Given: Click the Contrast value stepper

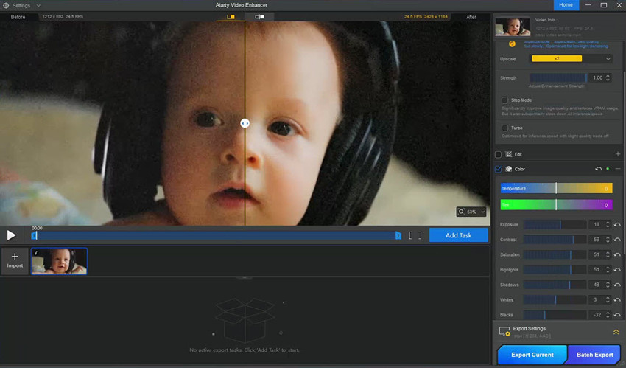Looking at the screenshot, I should [x=608, y=240].
